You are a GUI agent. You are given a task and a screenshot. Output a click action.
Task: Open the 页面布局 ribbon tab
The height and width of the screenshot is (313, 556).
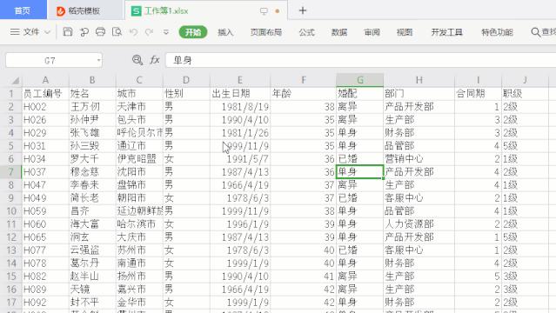click(x=266, y=32)
